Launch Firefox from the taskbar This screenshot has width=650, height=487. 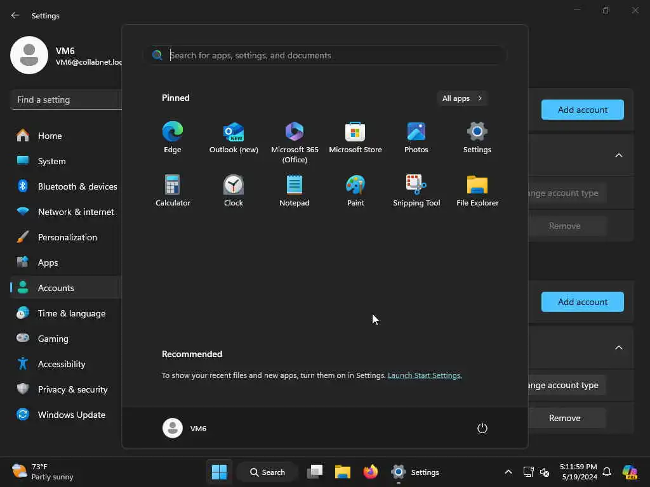pos(371,472)
